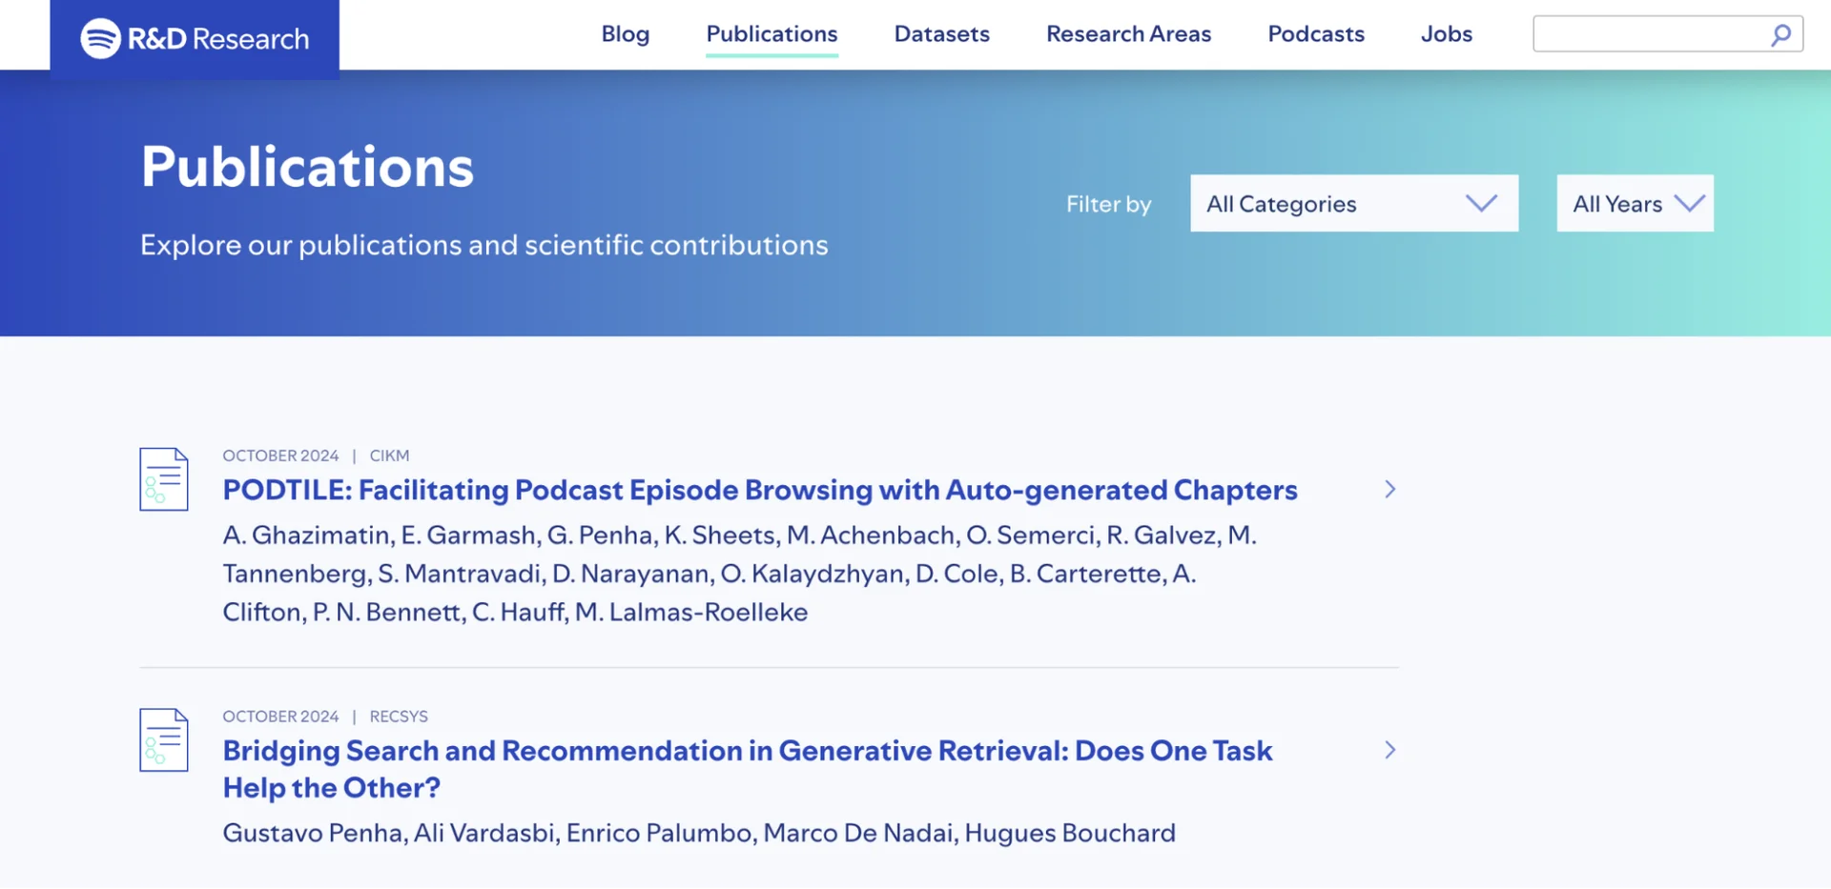1831x889 pixels.
Task: Open Bridging Search entry via its arrow
Action: pyautogui.click(x=1390, y=751)
